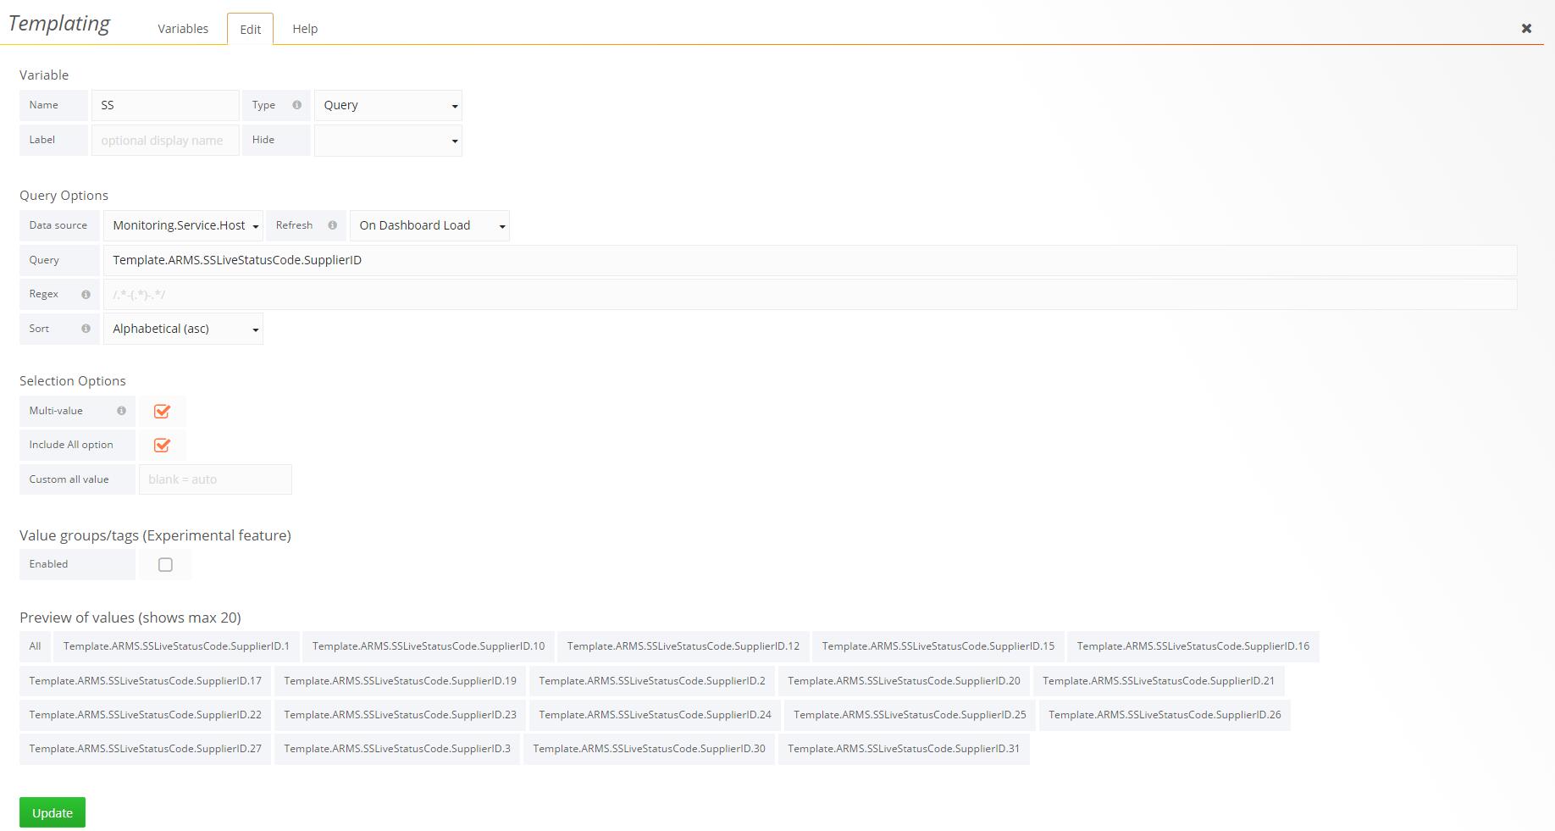
Task: Click the Templating title text
Action: point(58,24)
